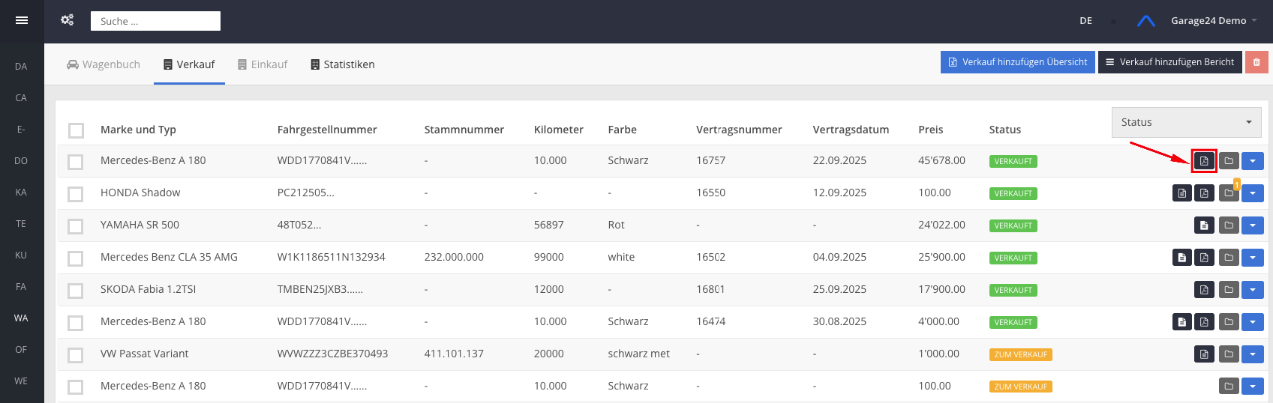The image size is (1273, 403).
Task: Click the red trash delete button
Action: coord(1256,62)
